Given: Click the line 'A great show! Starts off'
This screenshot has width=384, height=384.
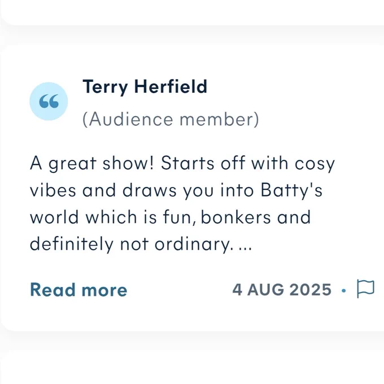Looking at the screenshot, I should coord(125,163).
